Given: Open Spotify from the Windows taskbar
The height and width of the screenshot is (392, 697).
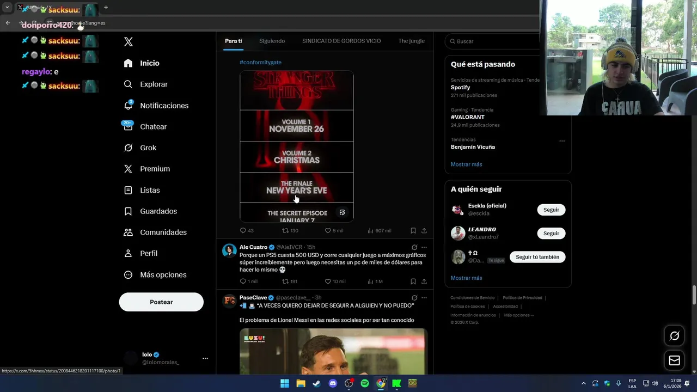Looking at the screenshot, I should pos(365,383).
